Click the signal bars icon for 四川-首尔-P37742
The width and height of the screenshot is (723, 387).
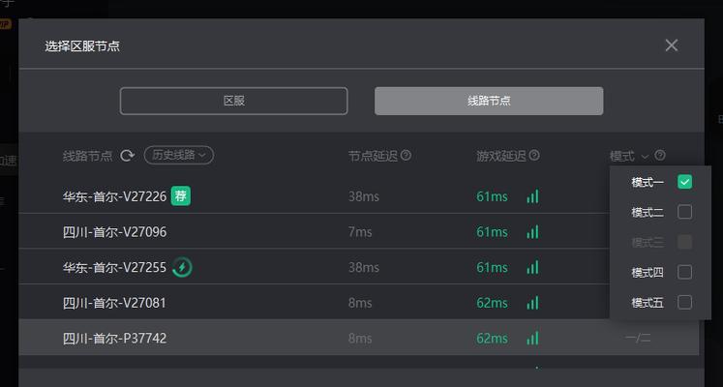point(532,339)
